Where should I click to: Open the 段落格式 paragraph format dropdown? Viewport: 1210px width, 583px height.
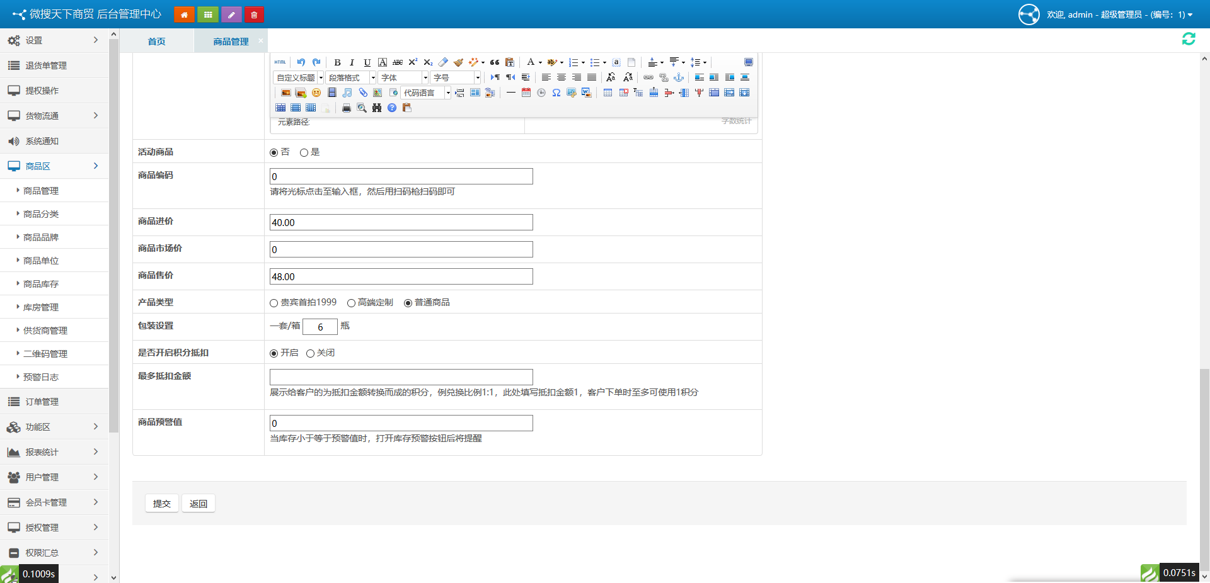click(x=351, y=77)
